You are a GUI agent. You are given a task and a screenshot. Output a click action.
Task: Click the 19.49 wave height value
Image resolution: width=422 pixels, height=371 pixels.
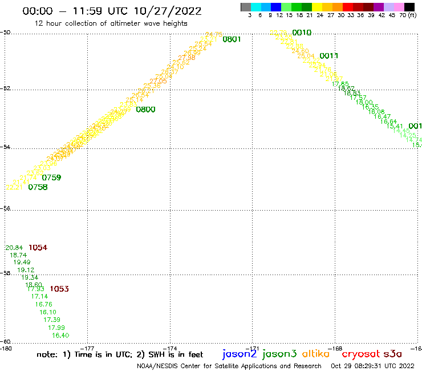pos(22,262)
